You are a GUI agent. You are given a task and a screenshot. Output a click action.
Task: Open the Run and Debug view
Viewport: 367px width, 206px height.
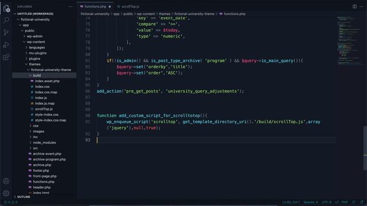[x=6, y=45]
